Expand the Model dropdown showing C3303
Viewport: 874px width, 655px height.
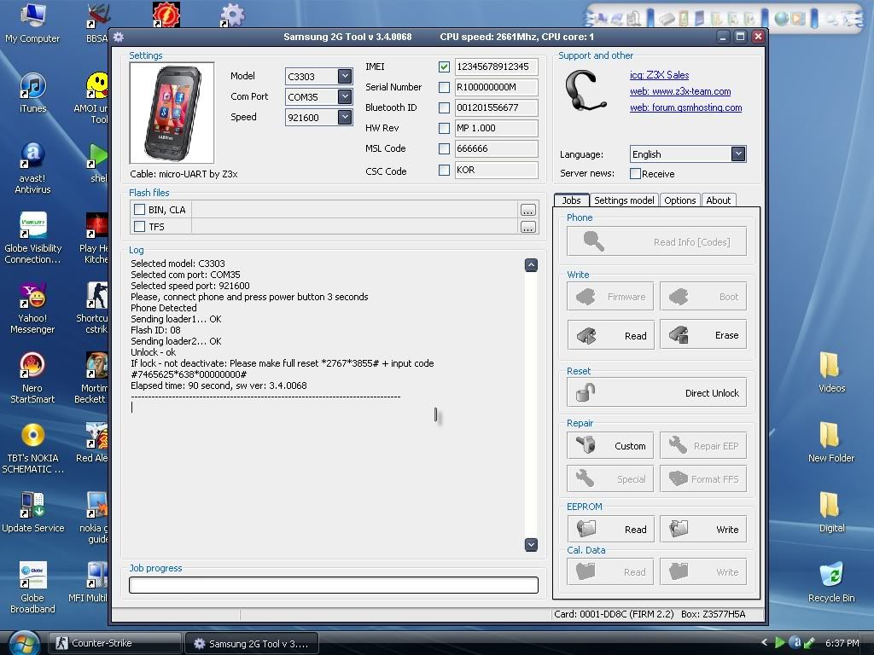point(344,76)
